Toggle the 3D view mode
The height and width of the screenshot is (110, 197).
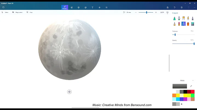(127, 12)
